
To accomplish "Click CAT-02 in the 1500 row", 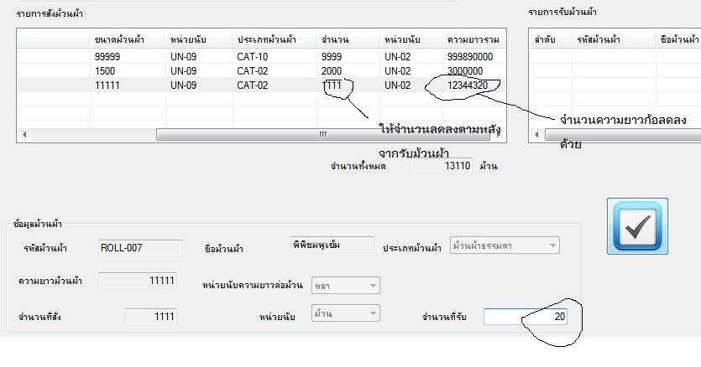I will point(253,71).
